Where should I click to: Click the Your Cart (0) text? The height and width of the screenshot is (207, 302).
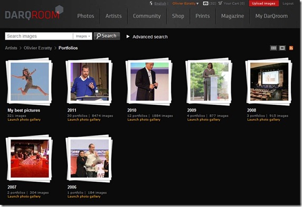pyautogui.click(x=234, y=3)
